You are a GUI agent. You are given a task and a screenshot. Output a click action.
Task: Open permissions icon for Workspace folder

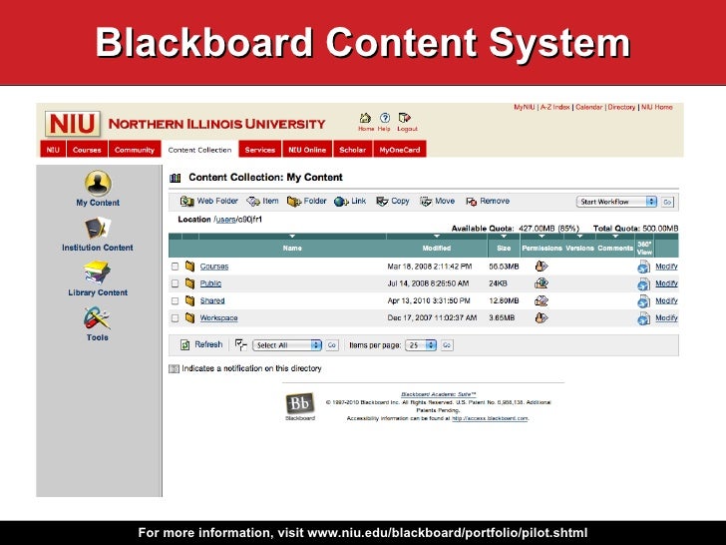[542, 317]
